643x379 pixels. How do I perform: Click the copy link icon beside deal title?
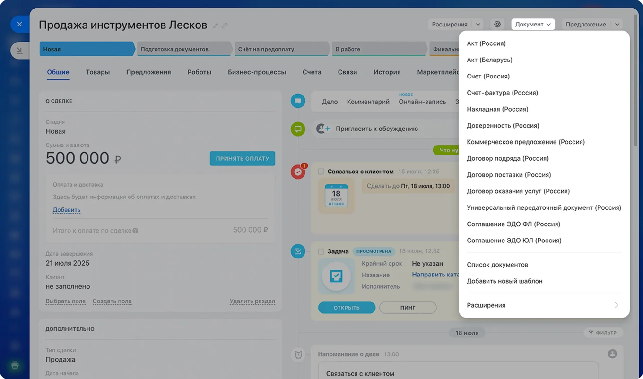pos(225,26)
